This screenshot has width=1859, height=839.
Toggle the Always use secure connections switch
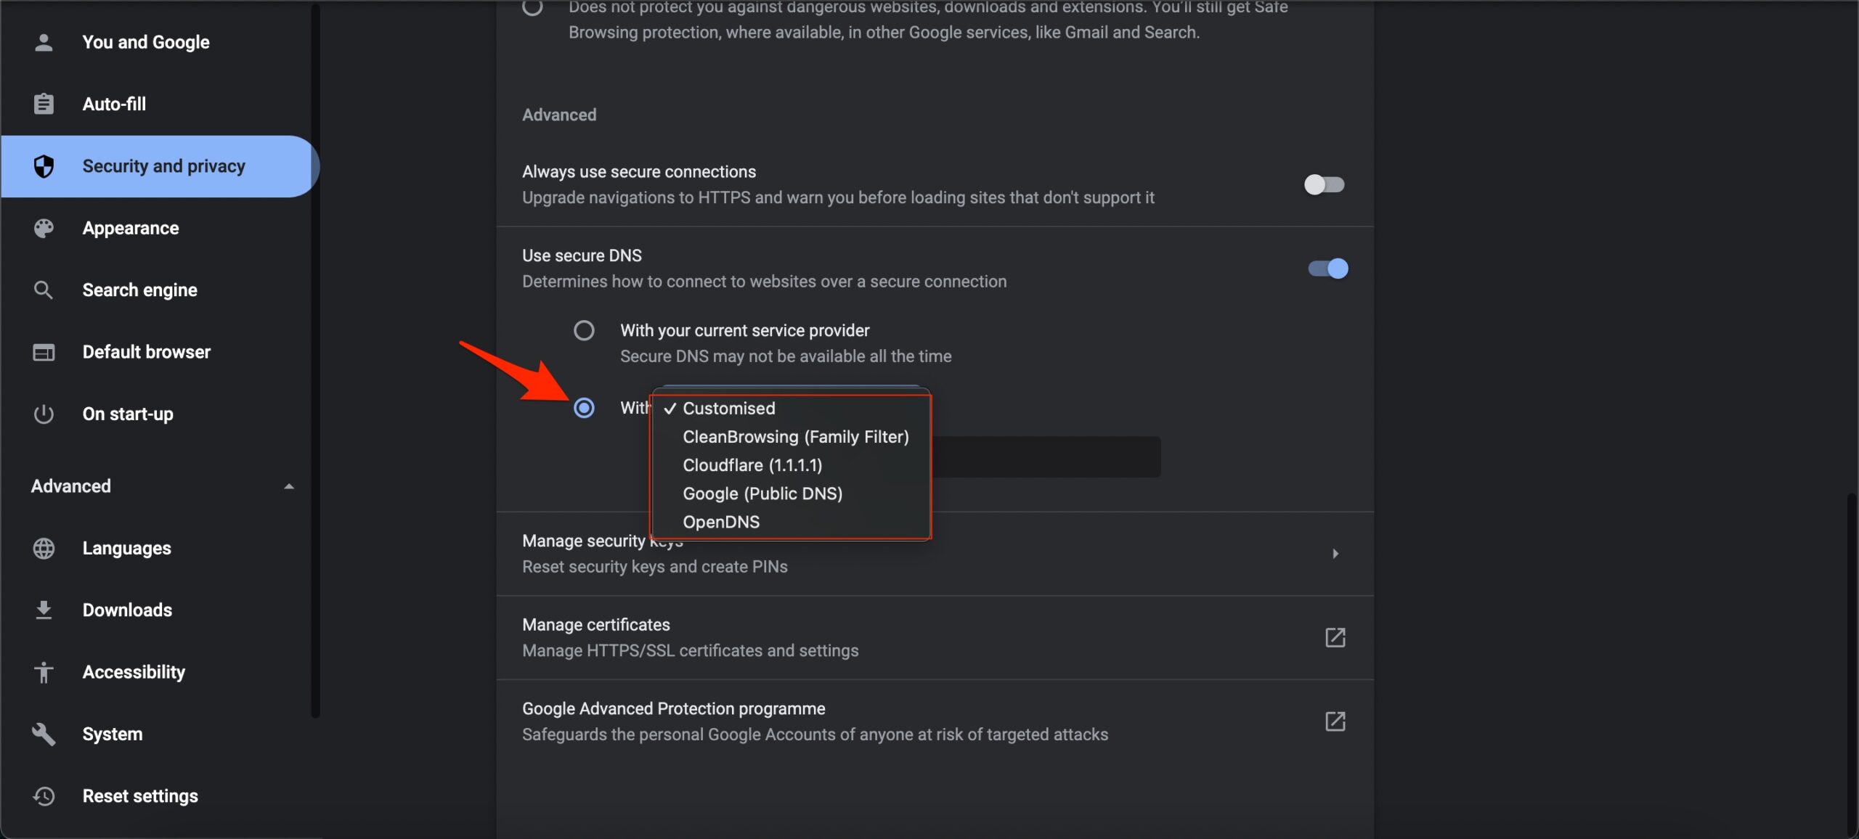(x=1323, y=184)
